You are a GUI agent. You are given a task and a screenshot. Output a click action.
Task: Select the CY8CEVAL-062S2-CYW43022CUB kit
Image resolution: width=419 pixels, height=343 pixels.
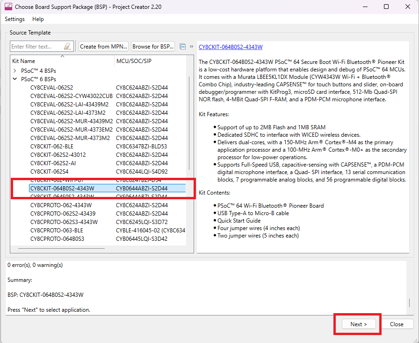[72, 96]
